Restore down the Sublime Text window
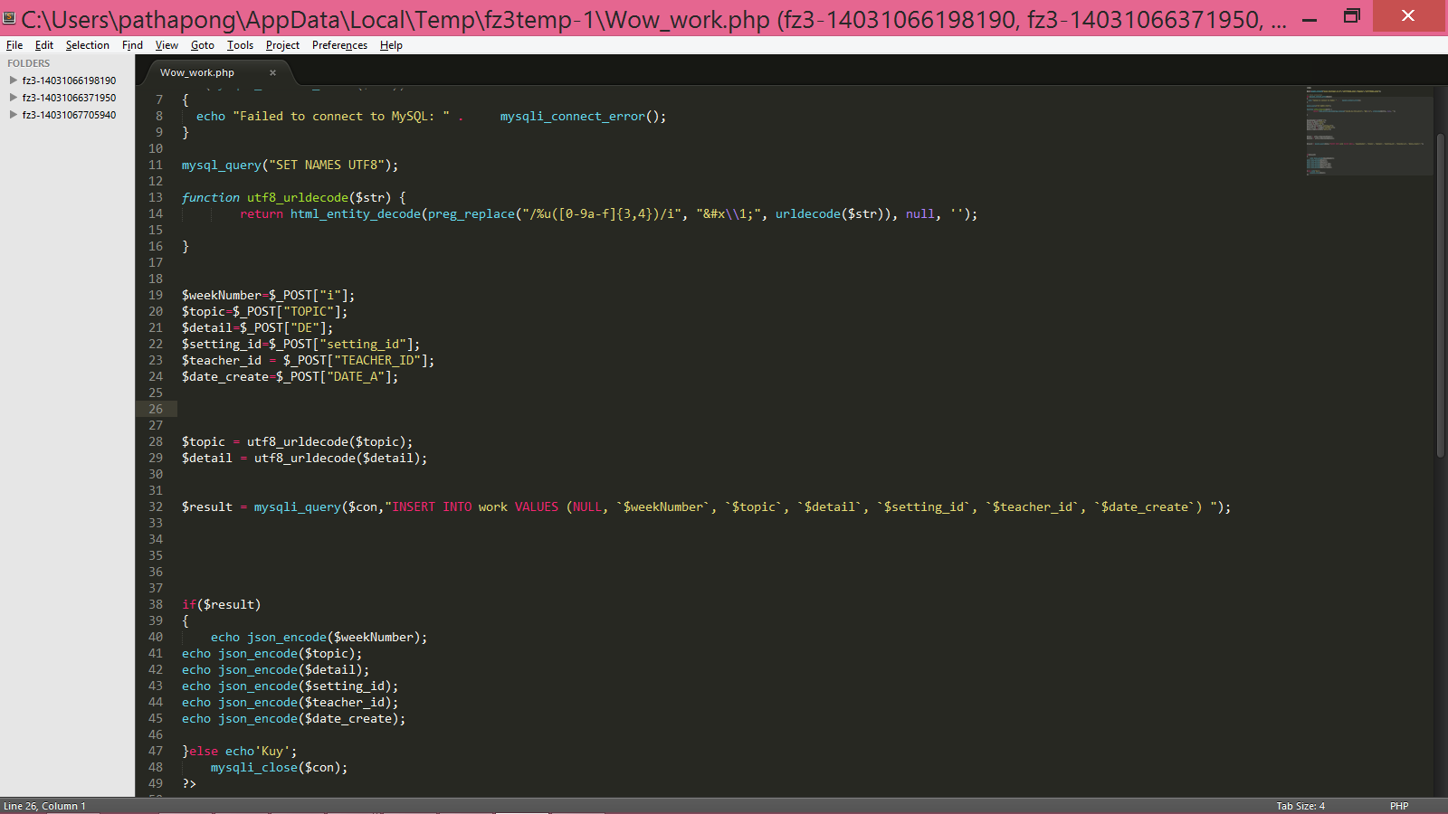The image size is (1448, 814). pyautogui.click(x=1352, y=16)
